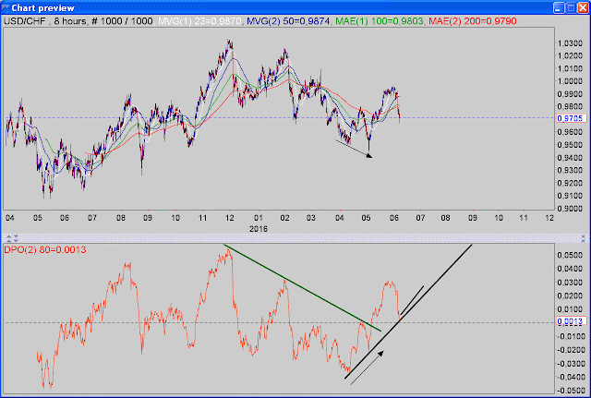Collapse indicator panel with down-arrows splitter icon
This screenshot has height=398, width=591.
[x=16, y=236]
